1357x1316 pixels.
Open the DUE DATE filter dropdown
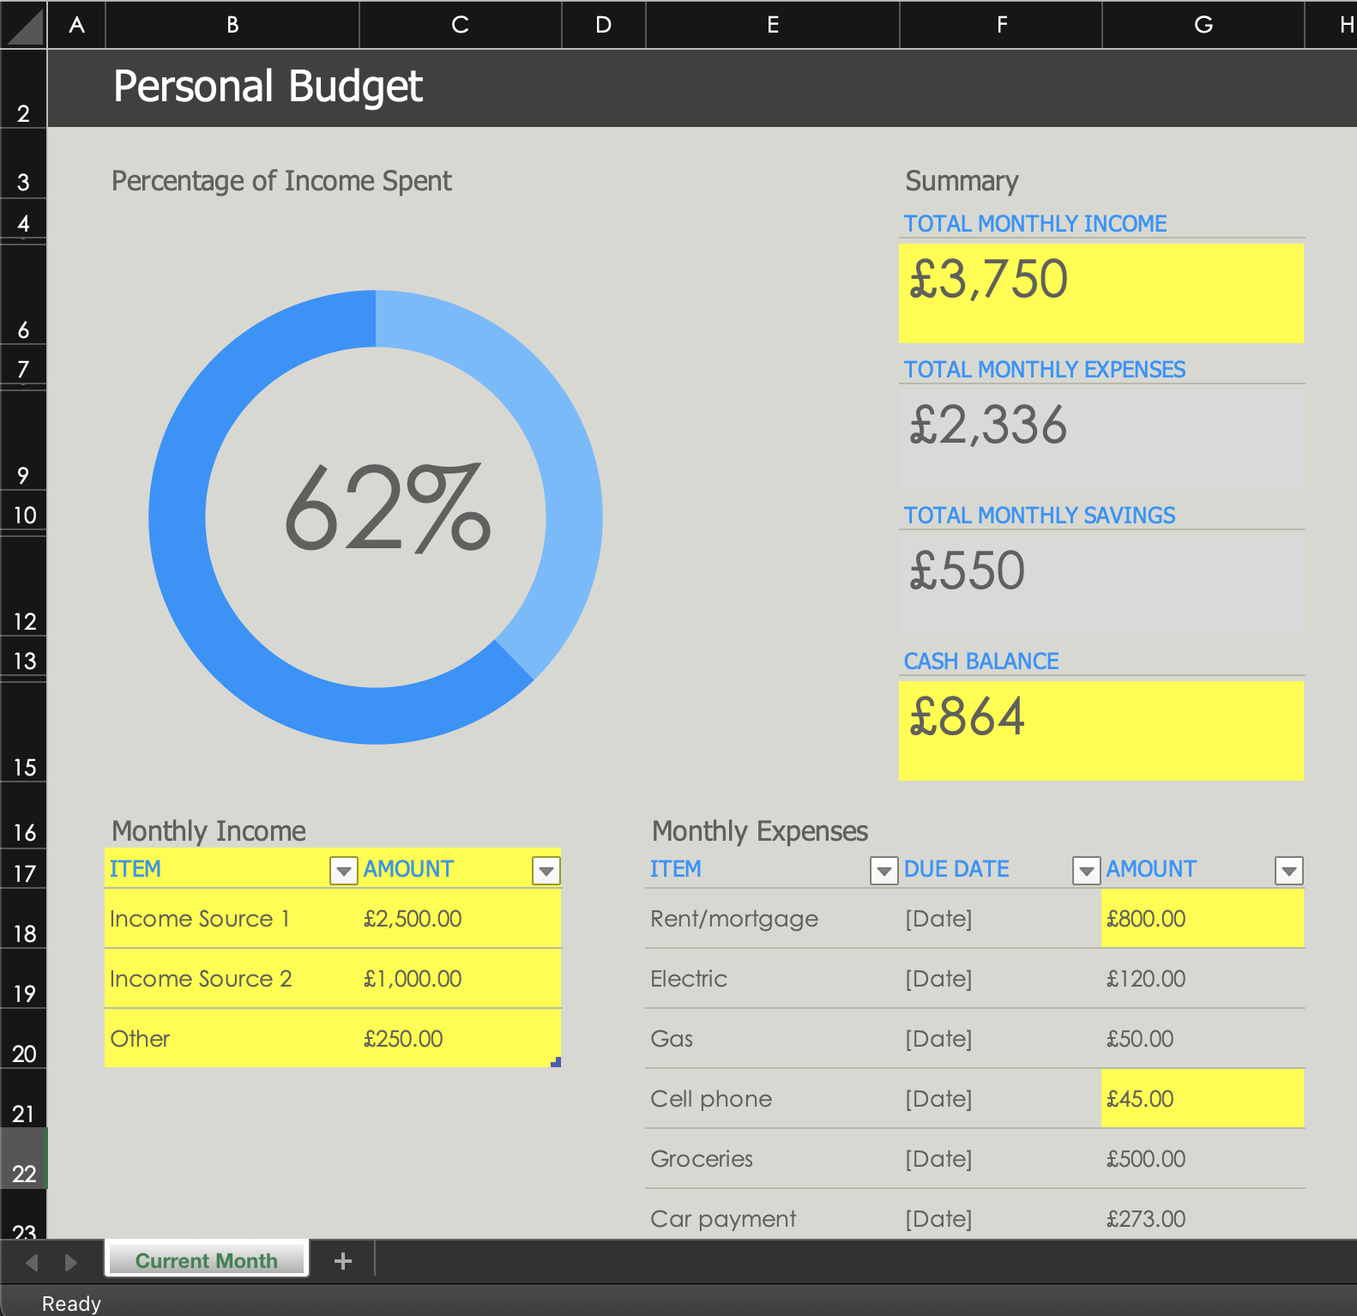(1086, 871)
